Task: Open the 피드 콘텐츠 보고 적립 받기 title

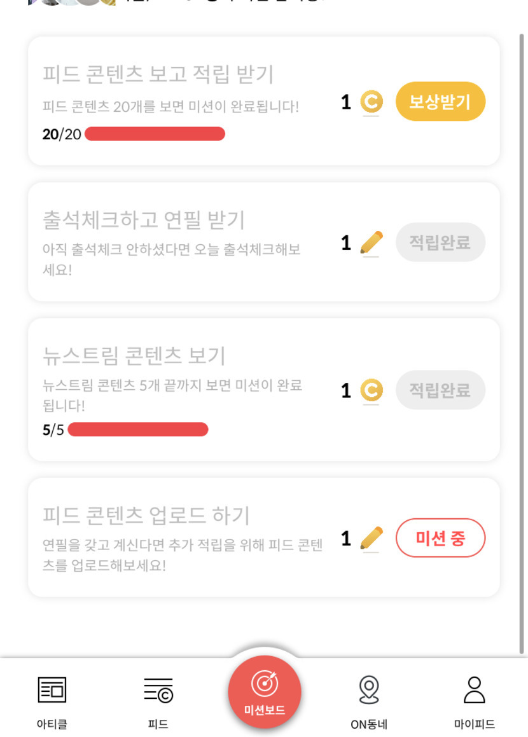Action: click(x=158, y=74)
